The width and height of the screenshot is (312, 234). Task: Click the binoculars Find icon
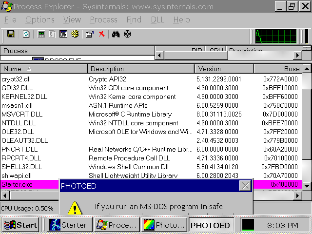[116, 34]
